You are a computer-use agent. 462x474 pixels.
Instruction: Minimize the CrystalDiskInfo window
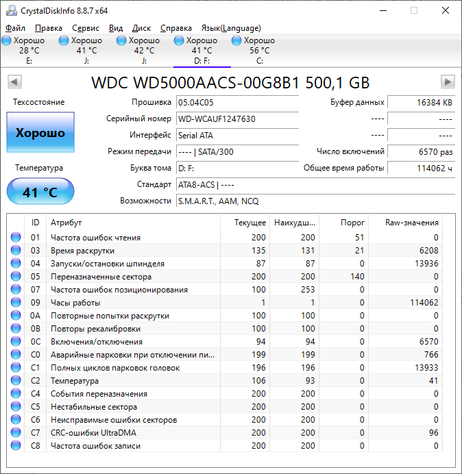coord(383,10)
